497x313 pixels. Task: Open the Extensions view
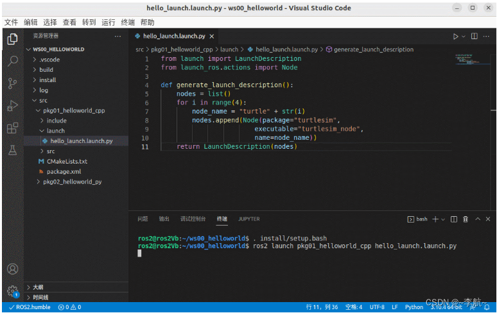[x=12, y=128]
